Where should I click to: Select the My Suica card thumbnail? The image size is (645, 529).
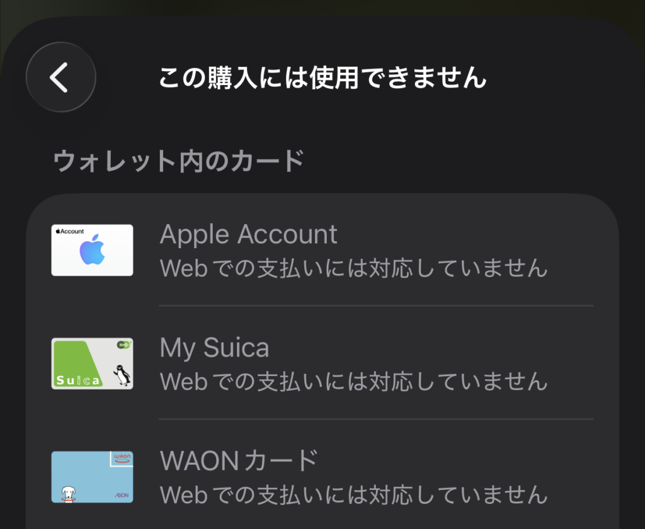tap(92, 363)
